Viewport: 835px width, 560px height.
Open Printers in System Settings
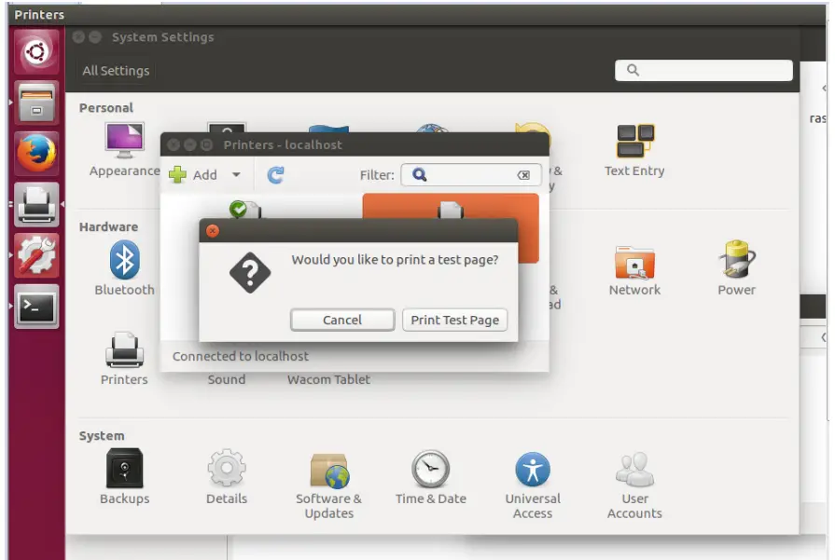(x=124, y=359)
